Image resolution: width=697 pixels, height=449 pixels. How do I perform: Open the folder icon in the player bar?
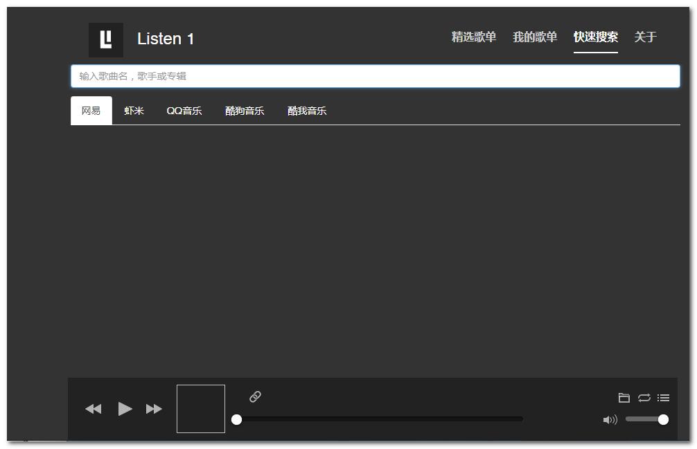pos(624,398)
